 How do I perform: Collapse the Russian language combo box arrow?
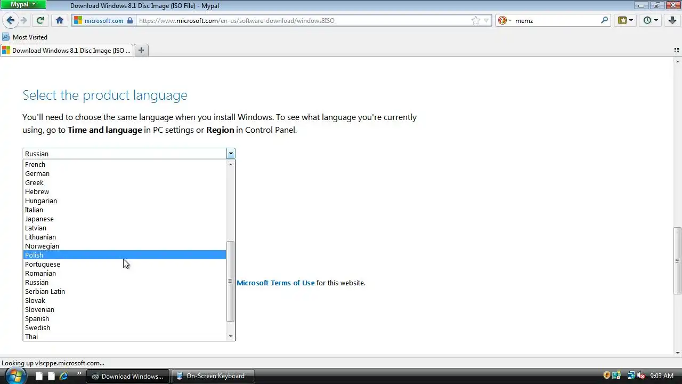(230, 154)
